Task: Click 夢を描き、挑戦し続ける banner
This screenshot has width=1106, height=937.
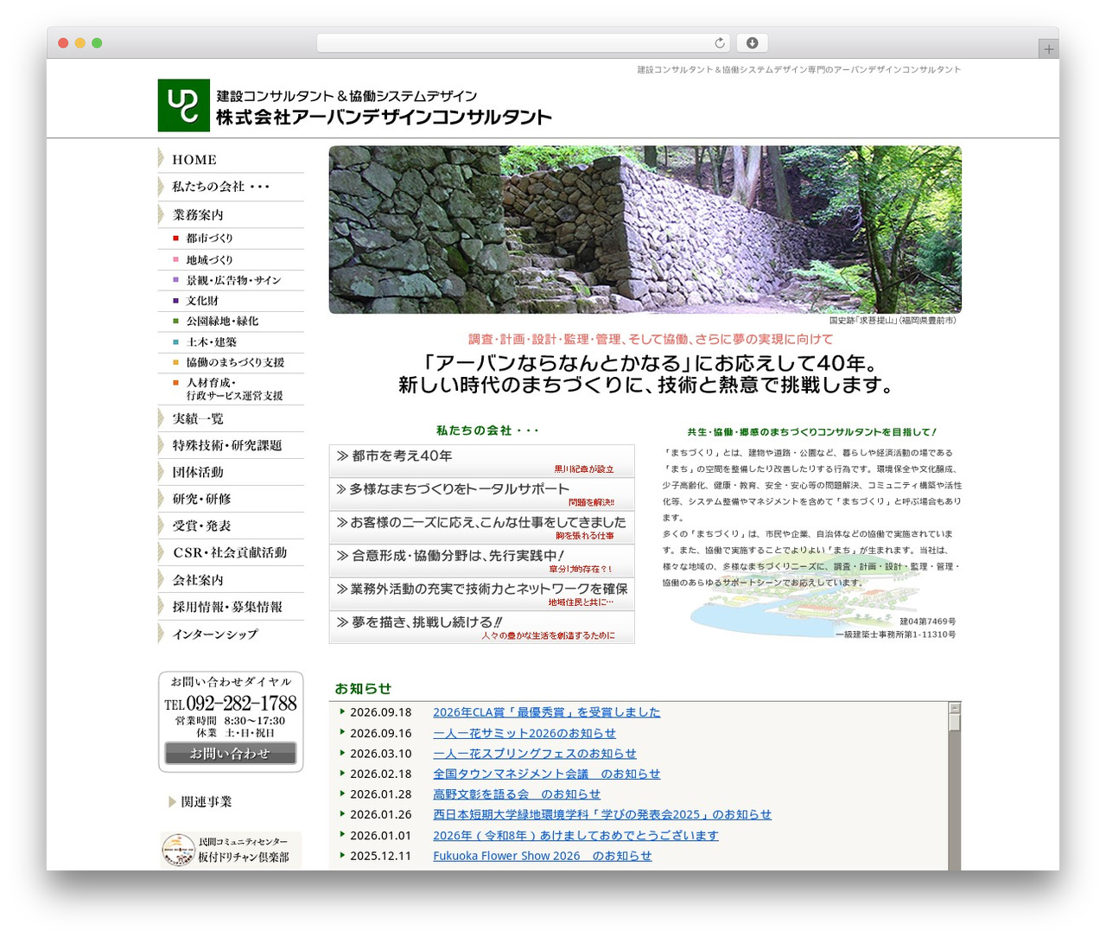Action: (x=481, y=628)
